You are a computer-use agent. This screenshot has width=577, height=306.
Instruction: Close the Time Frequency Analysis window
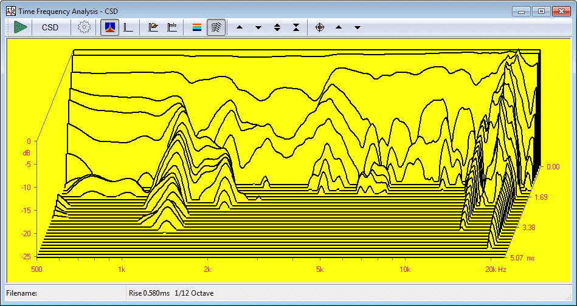561,11
